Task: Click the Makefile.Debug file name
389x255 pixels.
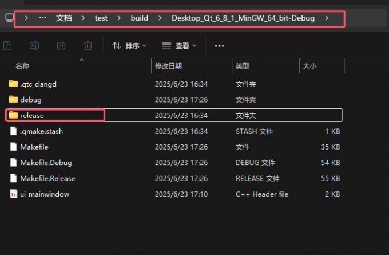Action: click(x=46, y=163)
